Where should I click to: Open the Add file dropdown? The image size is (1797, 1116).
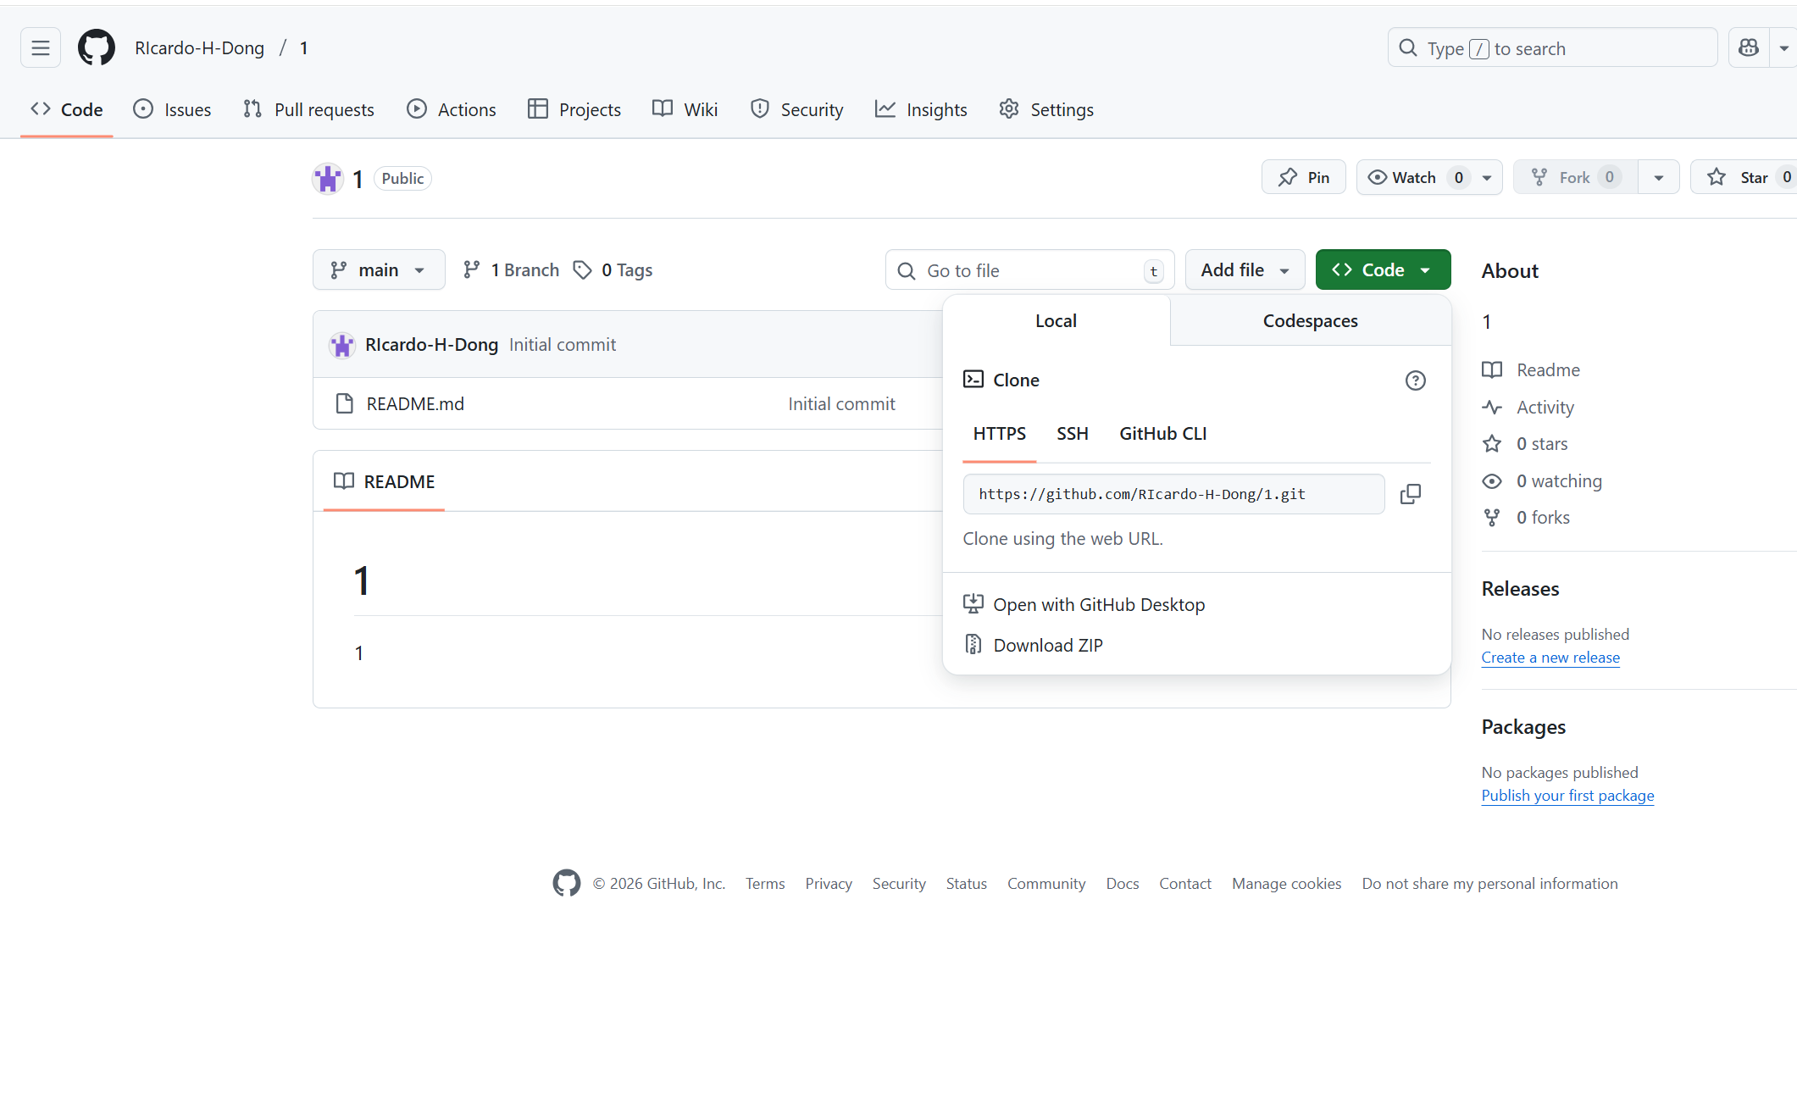1245,270
